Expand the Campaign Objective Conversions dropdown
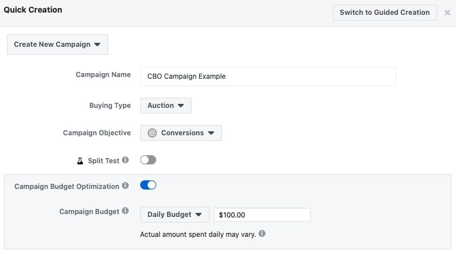The width and height of the screenshot is (456, 254). (x=181, y=133)
